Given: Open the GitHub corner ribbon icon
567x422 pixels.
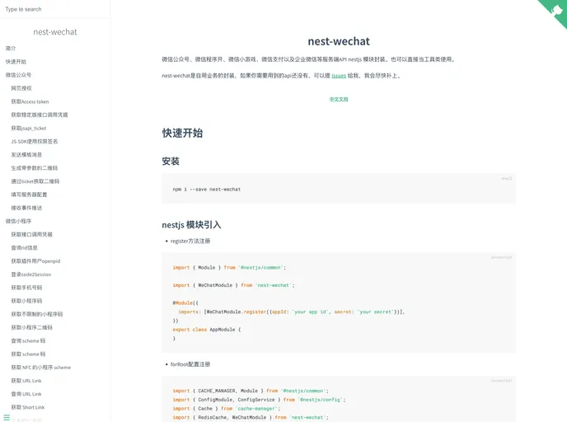Looking at the screenshot, I should 555,11.
